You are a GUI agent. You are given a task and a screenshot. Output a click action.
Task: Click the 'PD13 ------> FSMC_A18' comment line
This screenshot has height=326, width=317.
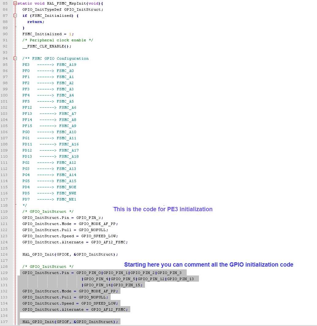click(51, 156)
